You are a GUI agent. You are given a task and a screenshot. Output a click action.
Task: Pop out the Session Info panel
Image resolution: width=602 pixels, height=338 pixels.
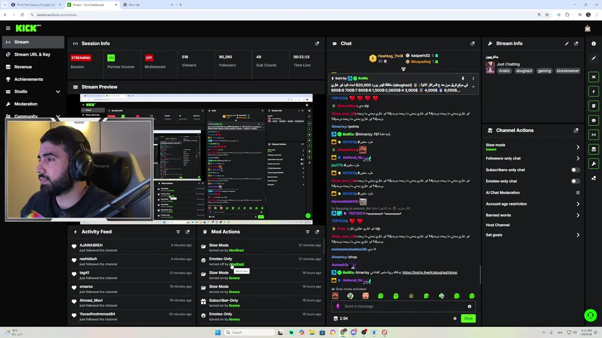(x=317, y=43)
